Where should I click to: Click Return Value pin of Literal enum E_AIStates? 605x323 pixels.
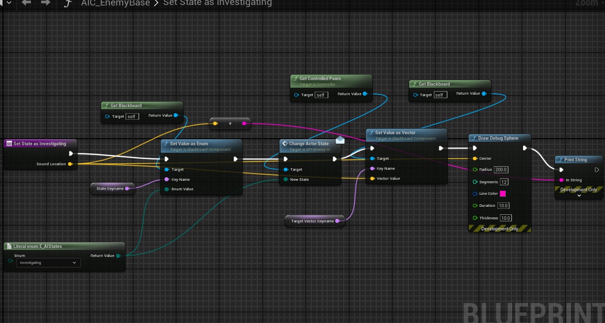(118, 256)
